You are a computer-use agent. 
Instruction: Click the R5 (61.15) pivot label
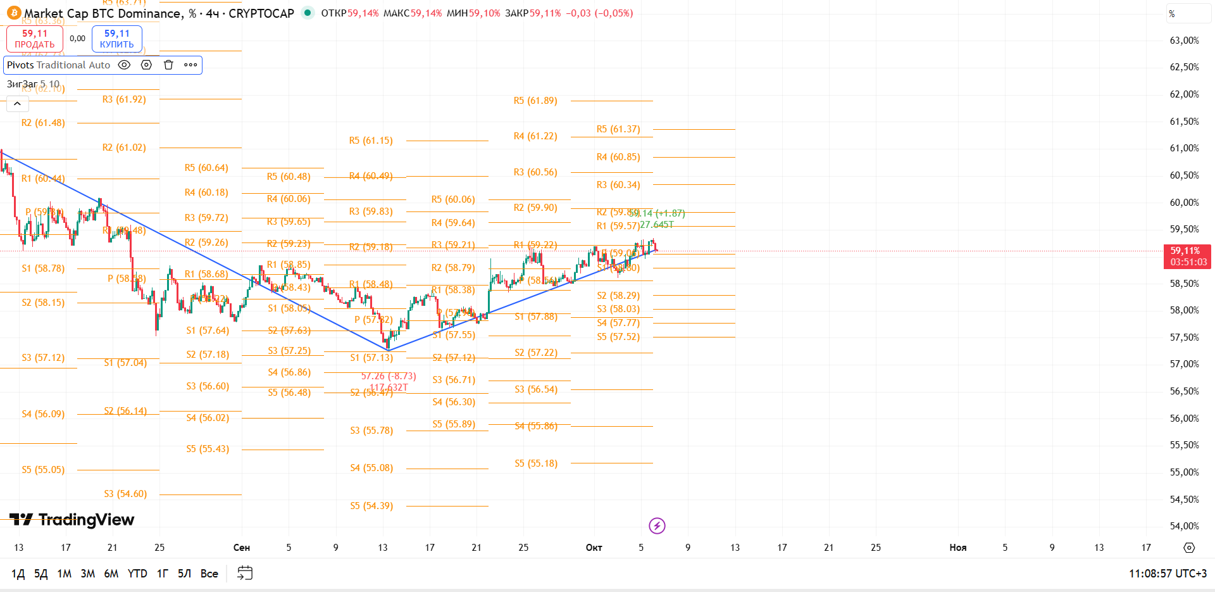tap(371, 141)
